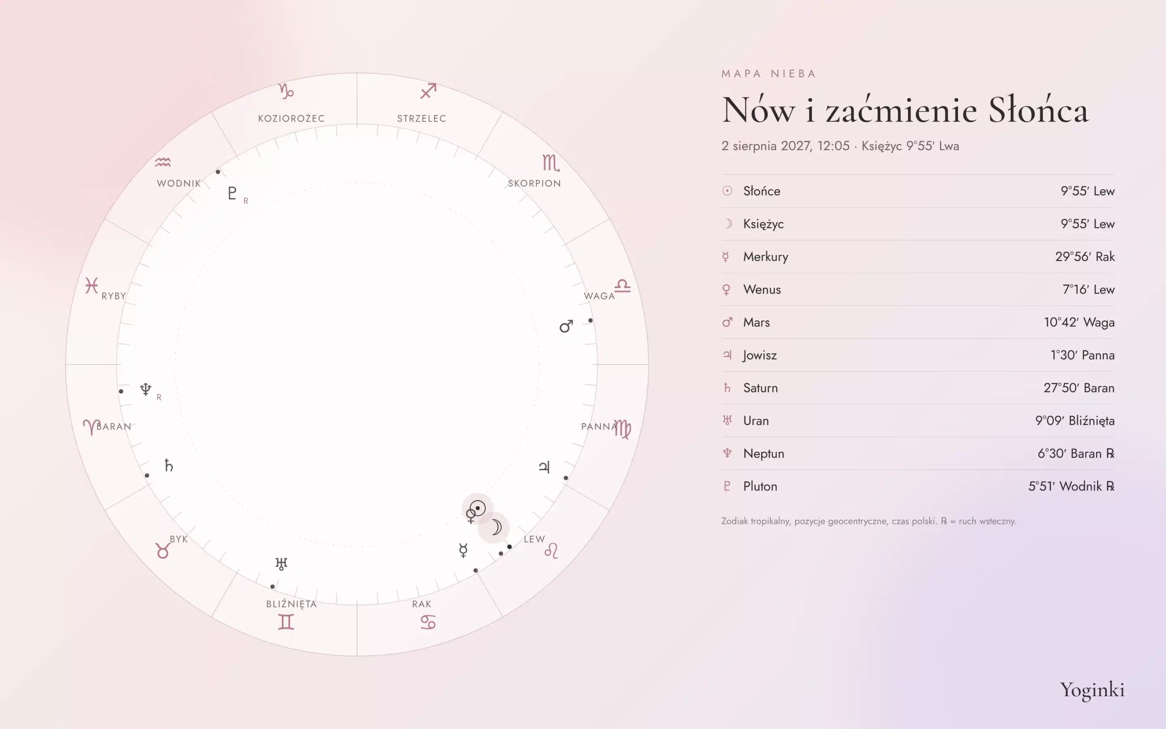Click the Moon icon in the Księżyc row
1166x729 pixels.
(728, 224)
